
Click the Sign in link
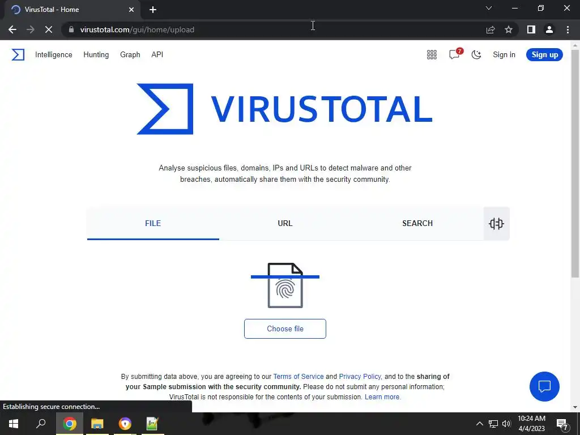[504, 55]
